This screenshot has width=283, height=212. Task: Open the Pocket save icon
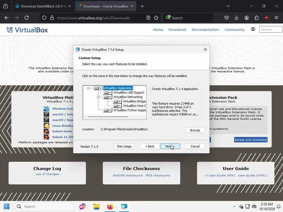point(227,18)
